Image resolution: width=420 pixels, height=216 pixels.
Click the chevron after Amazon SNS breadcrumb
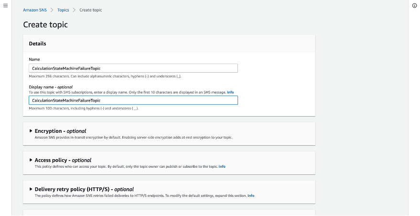pos(52,10)
